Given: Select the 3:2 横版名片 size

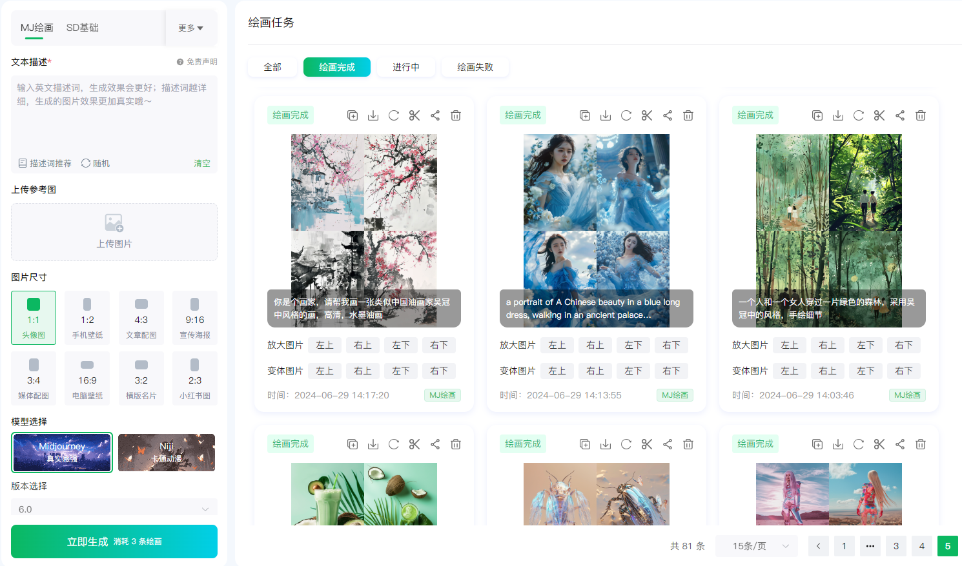Looking at the screenshot, I should tap(141, 378).
